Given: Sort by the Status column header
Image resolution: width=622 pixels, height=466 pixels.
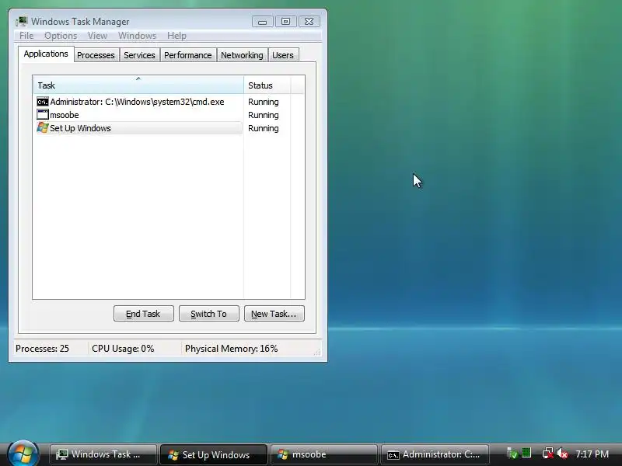Looking at the screenshot, I should tap(267, 85).
